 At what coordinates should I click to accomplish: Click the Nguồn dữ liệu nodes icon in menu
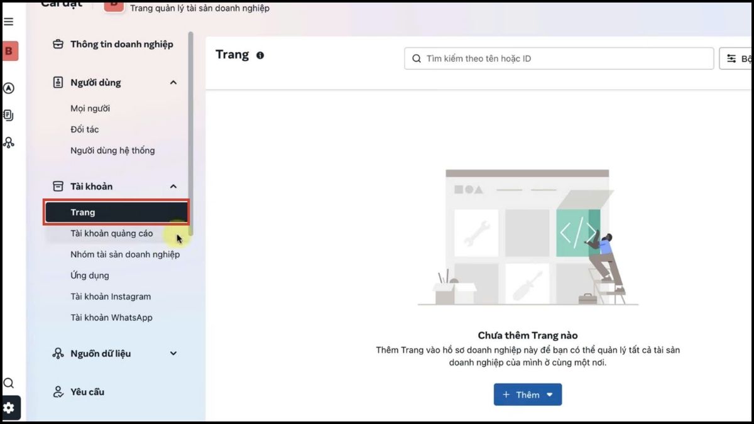click(58, 354)
